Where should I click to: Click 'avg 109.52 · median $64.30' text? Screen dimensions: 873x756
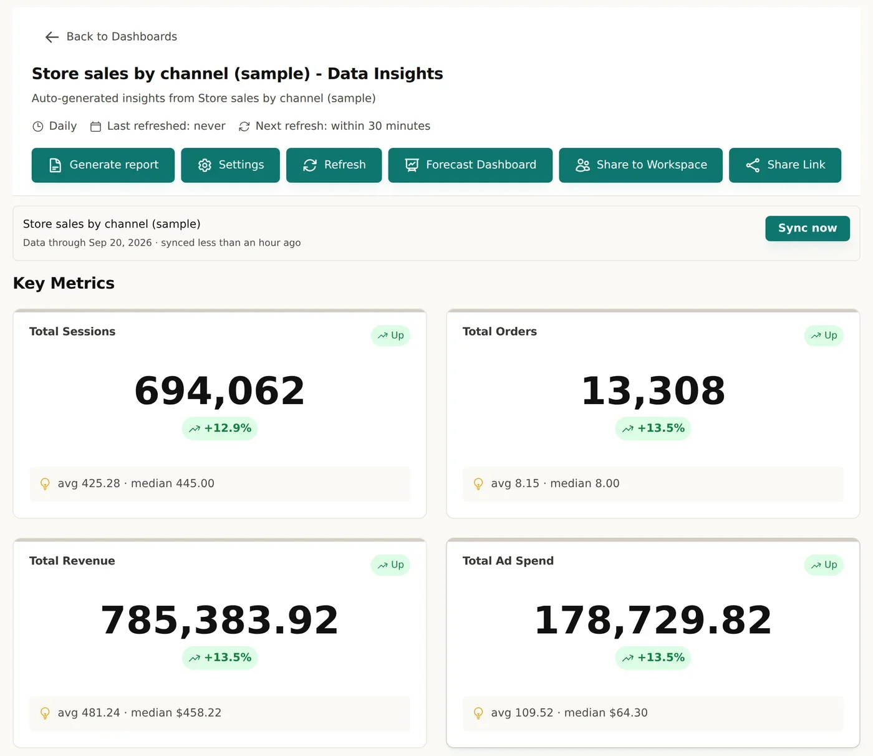click(569, 713)
